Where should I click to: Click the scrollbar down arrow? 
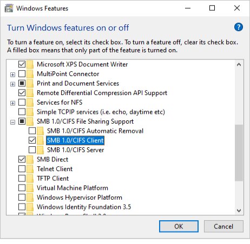click(239, 211)
